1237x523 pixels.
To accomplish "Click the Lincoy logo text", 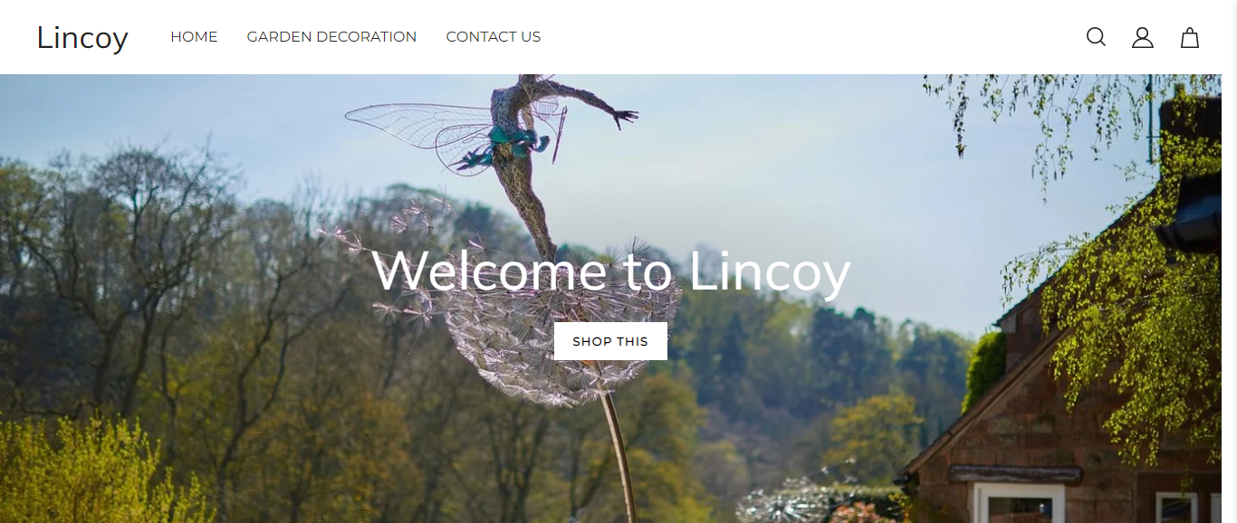I will [x=82, y=38].
